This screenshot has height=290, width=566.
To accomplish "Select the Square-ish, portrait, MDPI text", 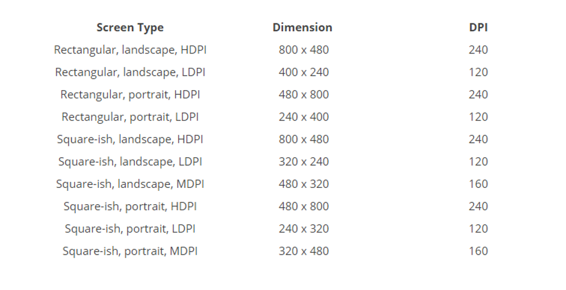I will (x=130, y=251).
